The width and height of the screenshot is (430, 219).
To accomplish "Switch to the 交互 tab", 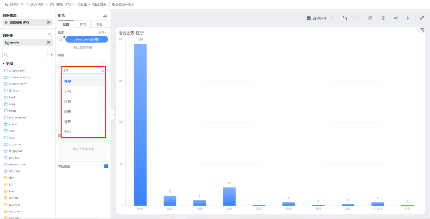I will coord(99,24).
